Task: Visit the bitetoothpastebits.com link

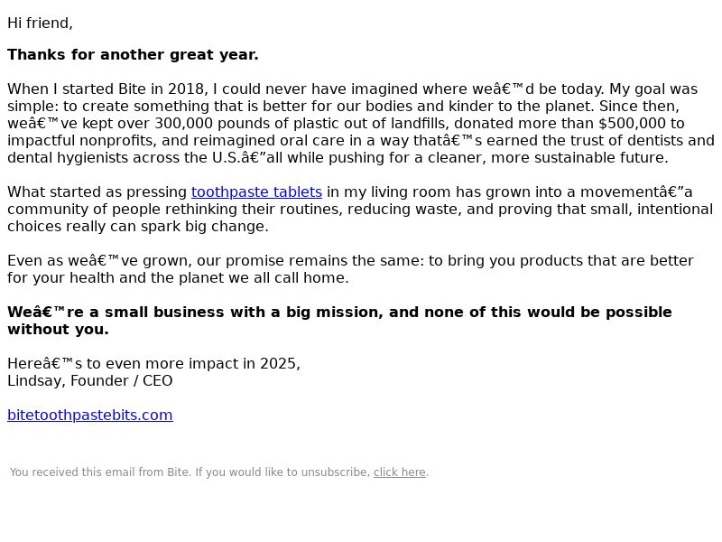Action: click(90, 415)
